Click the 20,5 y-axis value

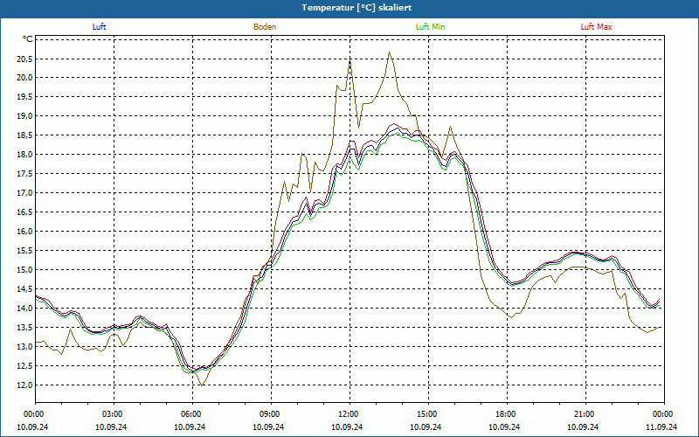coord(25,59)
